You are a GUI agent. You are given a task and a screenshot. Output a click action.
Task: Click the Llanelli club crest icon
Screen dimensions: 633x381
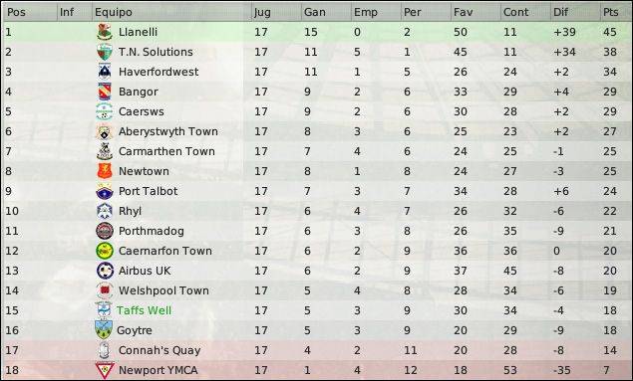tap(105, 32)
